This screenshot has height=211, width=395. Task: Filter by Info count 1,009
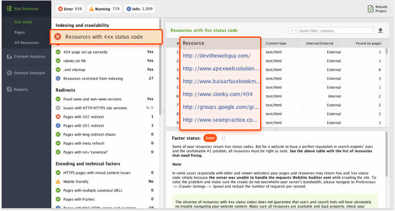[x=139, y=9]
